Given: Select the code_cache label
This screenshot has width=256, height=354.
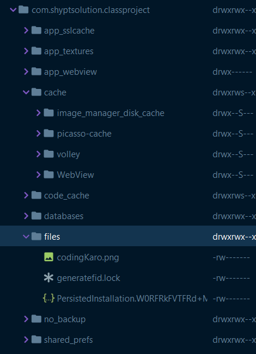Looking at the screenshot, I should pos(66,196).
